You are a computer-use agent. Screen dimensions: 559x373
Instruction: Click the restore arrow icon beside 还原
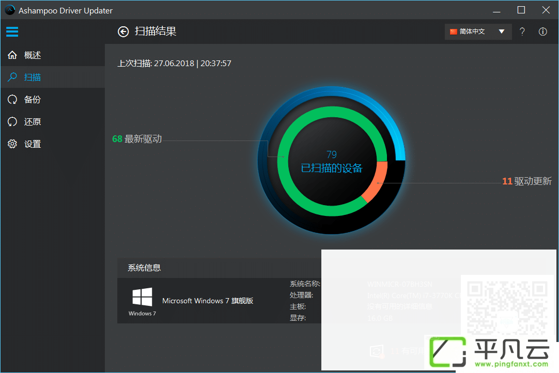point(12,121)
